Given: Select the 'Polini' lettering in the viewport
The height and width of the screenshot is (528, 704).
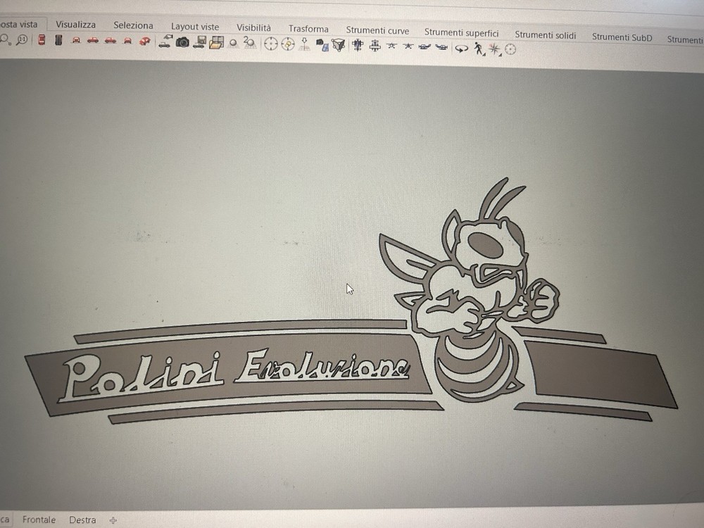Looking at the screenshot, I should pos(141,376).
